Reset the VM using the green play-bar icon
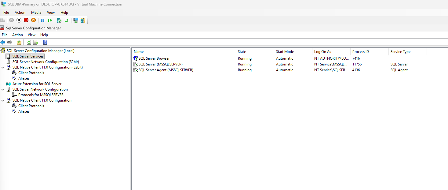 point(50,20)
